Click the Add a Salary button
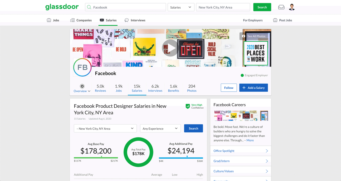The image size is (341, 181). pos(254,88)
